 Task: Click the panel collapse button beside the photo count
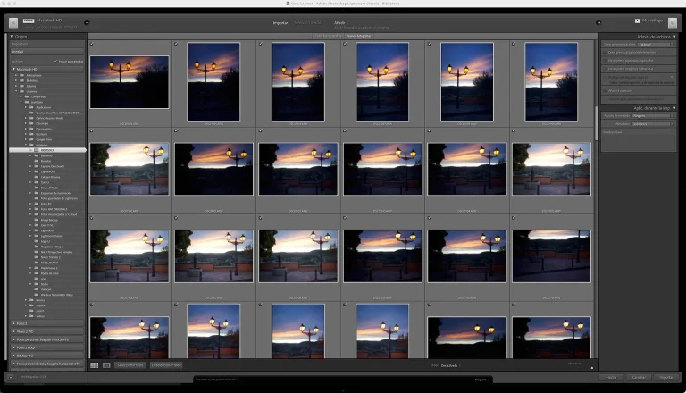(x=11, y=377)
